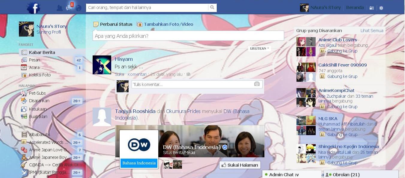Expand the URUTKAN sort dropdown
Viewport: 405px width, 178px height.
coord(259,49)
